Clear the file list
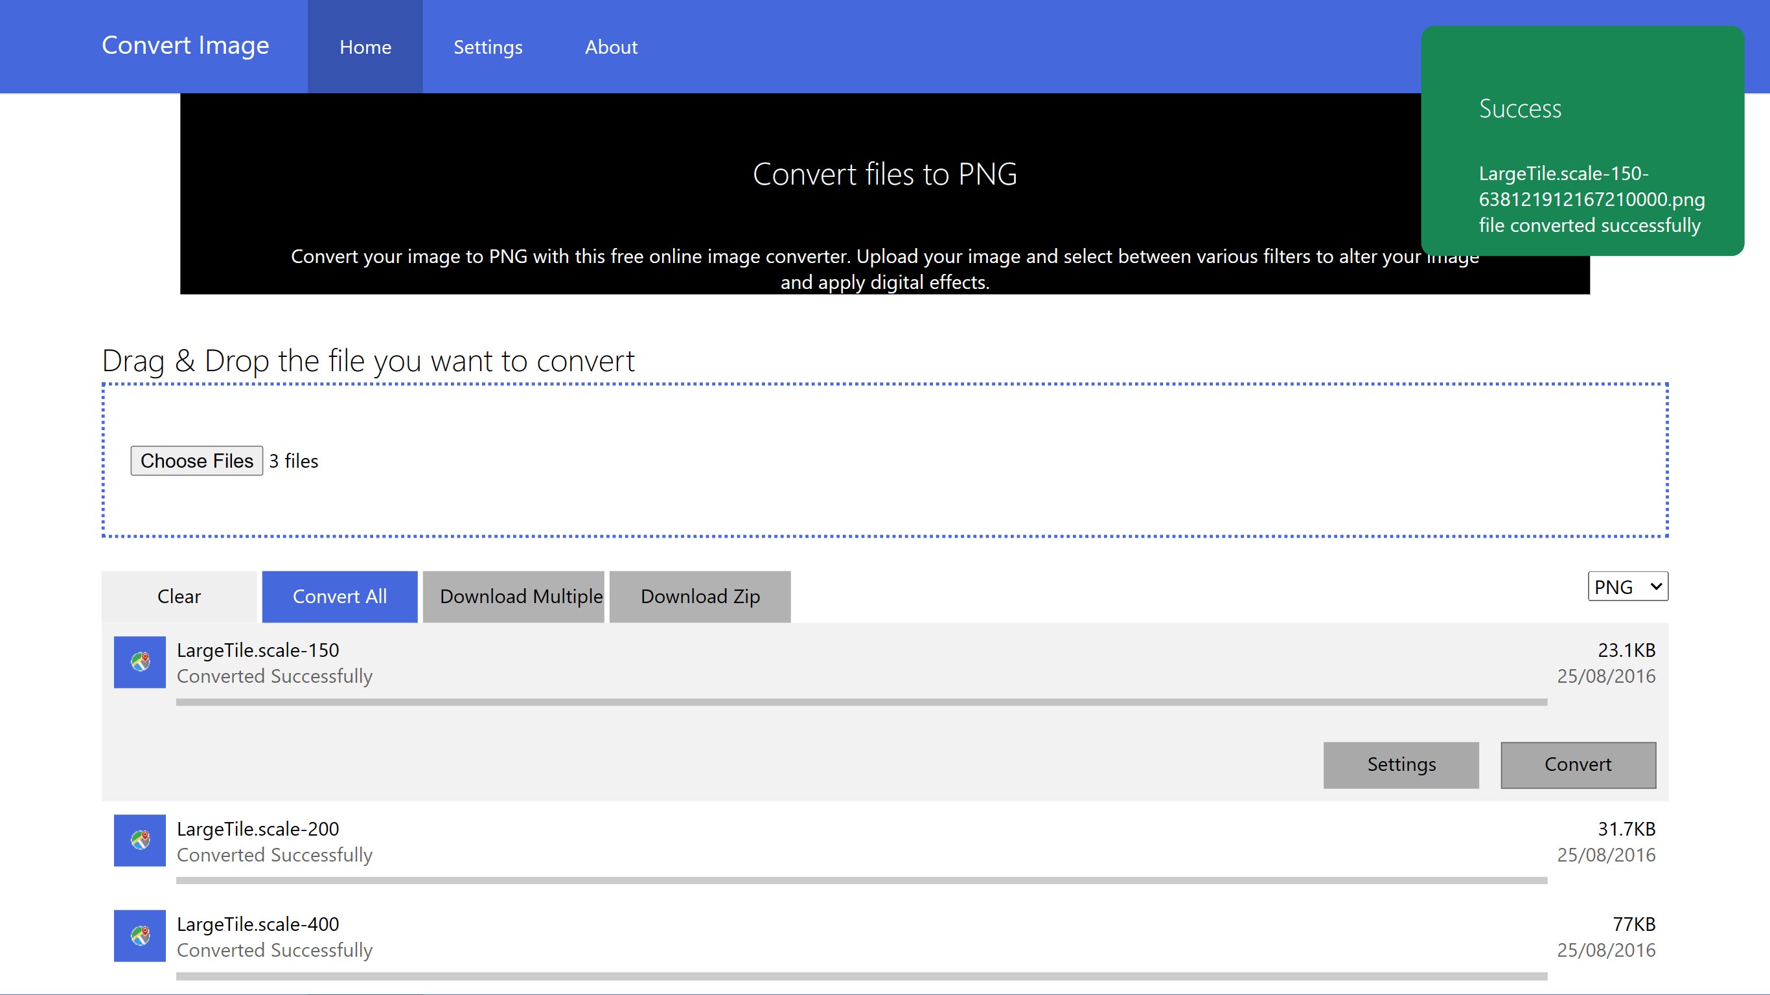Screen dimensions: 1770x995 coord(179,597)
